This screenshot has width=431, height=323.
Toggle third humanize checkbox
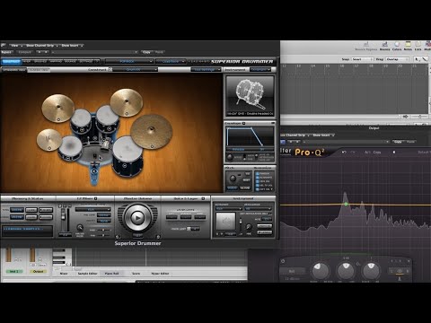tap(258, 181)
